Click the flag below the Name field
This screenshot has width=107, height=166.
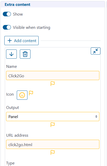tap(53, 84)
